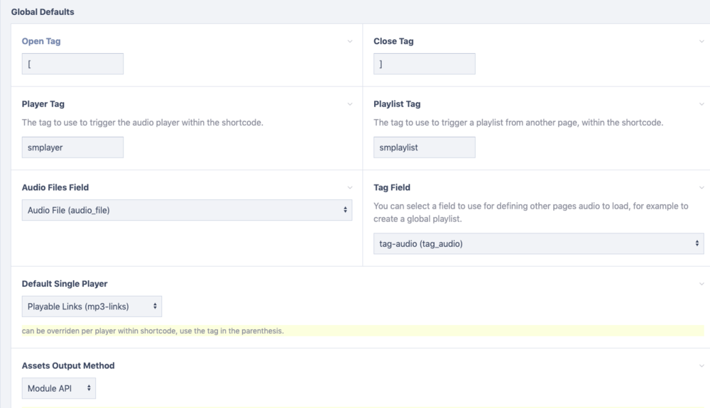Viewport: 710px width, 408px height.
Task: Click the Open Tag input containing [
Action: 72,64
